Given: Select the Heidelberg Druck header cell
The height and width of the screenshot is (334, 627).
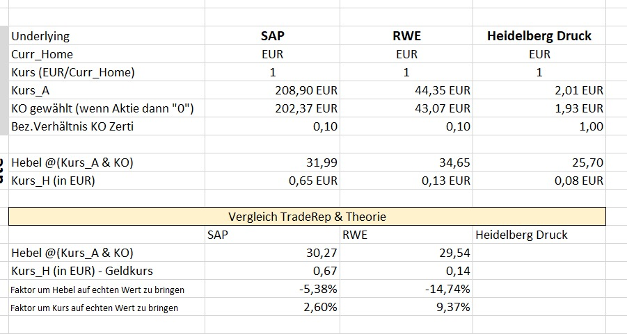Looking at the screenshot, I should pos(539,36).
